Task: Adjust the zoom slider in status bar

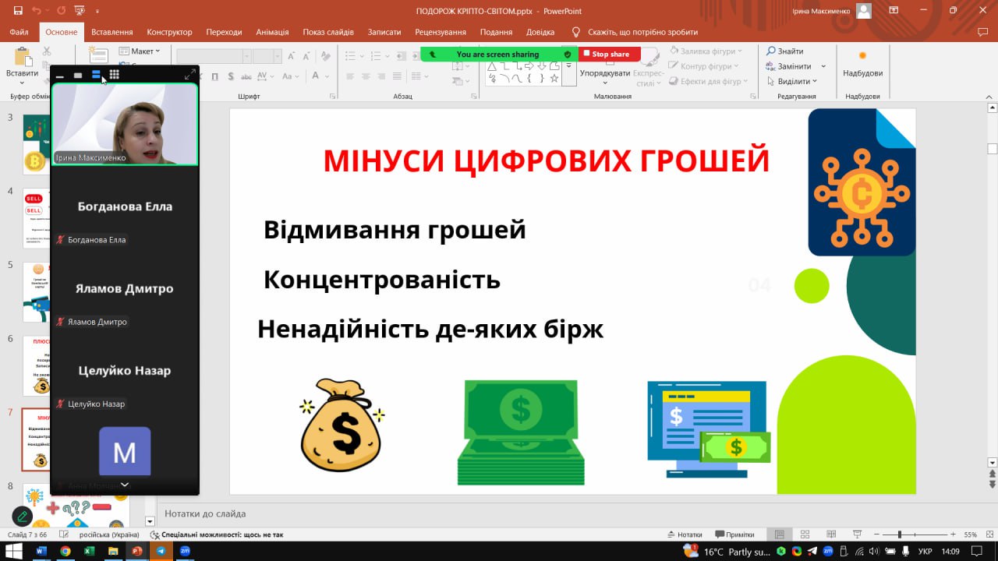Action: [x=900, y=535]
